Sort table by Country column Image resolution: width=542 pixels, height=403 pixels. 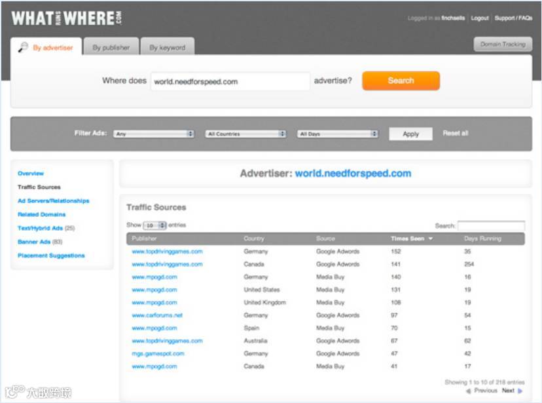coord(254,239)
